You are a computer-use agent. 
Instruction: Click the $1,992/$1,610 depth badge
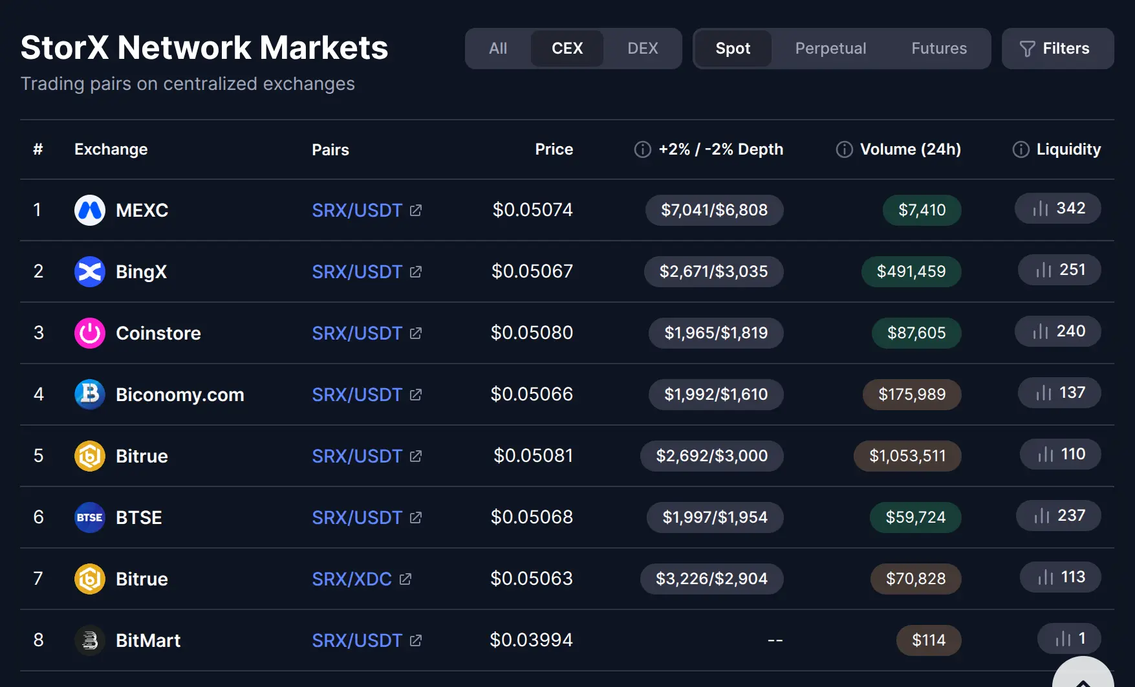coord(717,395)
